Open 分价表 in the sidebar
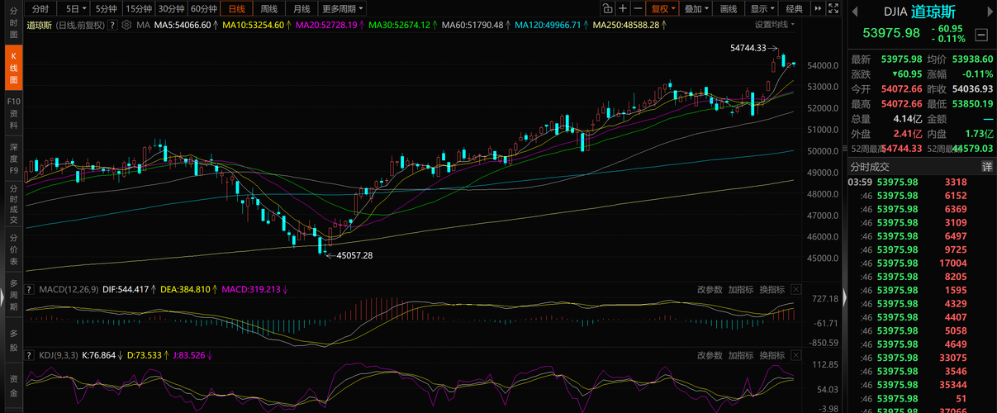The height and width of the screenshot is (413, 997). pos(13,249)
